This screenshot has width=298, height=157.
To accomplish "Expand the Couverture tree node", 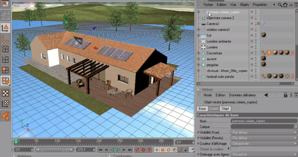I will pos(199,53).
